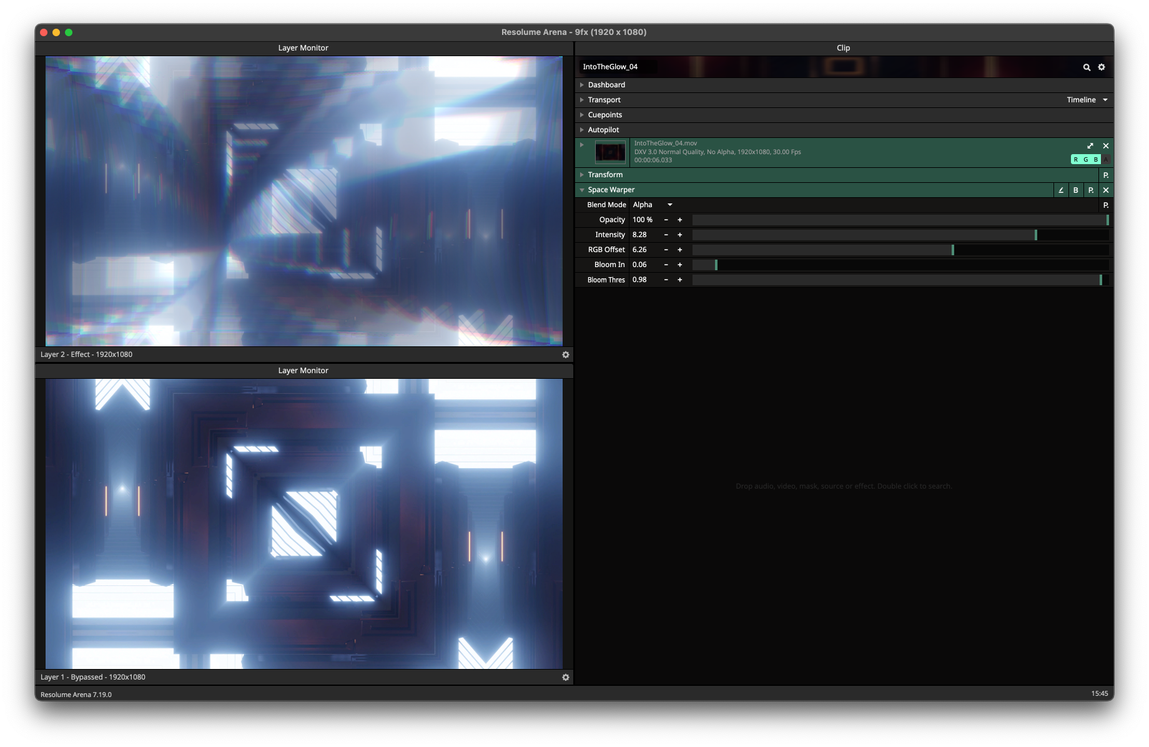
Task: Toggle the alpha channel A button
Action: 1106,160
